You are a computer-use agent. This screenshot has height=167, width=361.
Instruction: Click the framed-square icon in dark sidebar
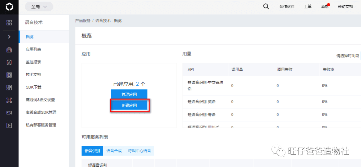[9, 75]
